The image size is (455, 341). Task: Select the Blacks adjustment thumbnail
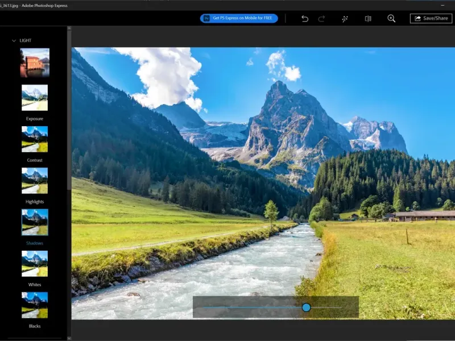35,305
